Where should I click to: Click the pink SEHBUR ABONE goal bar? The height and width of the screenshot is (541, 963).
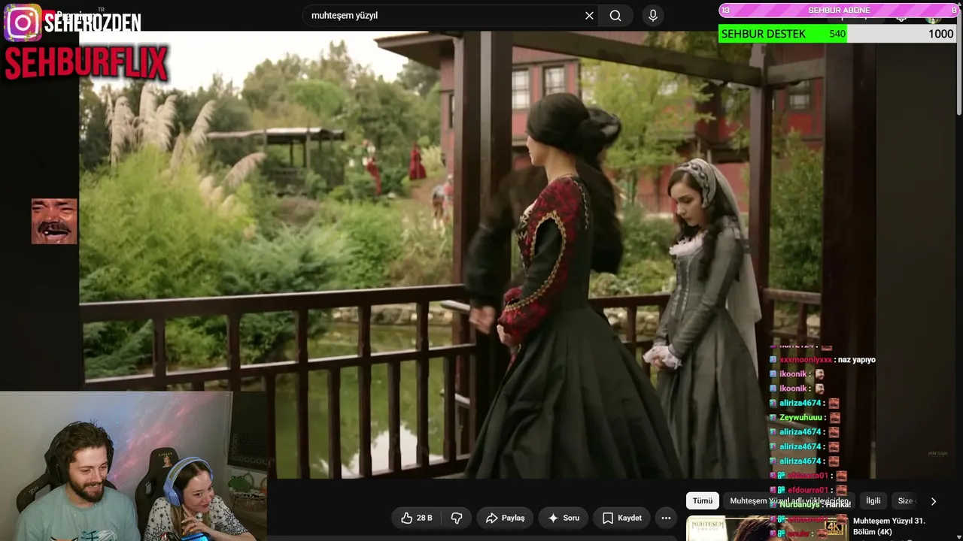pos(839,10)
